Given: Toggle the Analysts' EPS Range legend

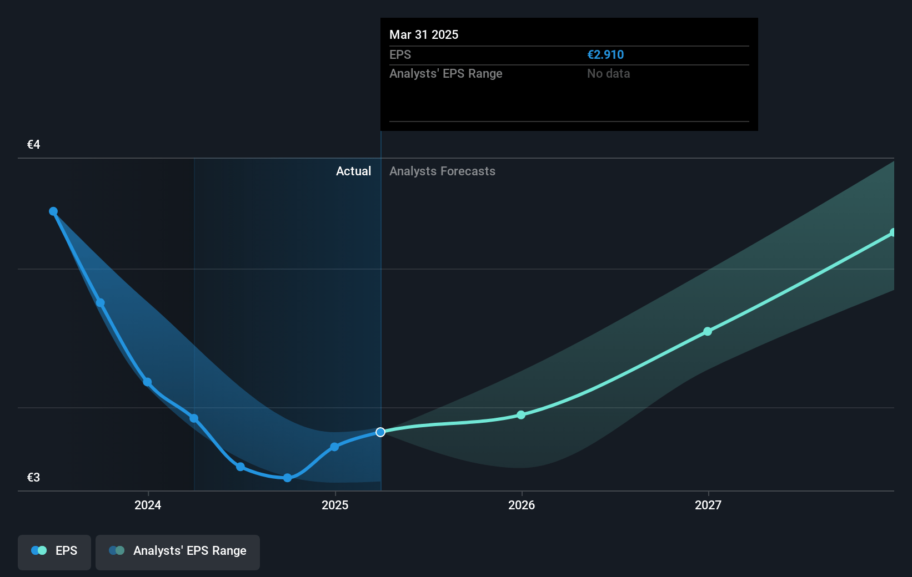Looking at the screenshot, I should click(178, 552).
